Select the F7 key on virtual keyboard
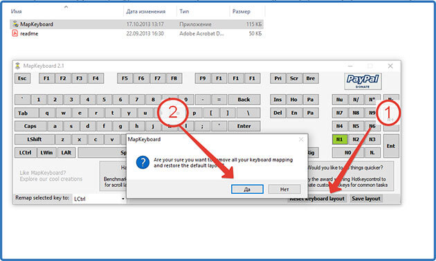The width and height of the screenshot is (436, 261). 158,78
